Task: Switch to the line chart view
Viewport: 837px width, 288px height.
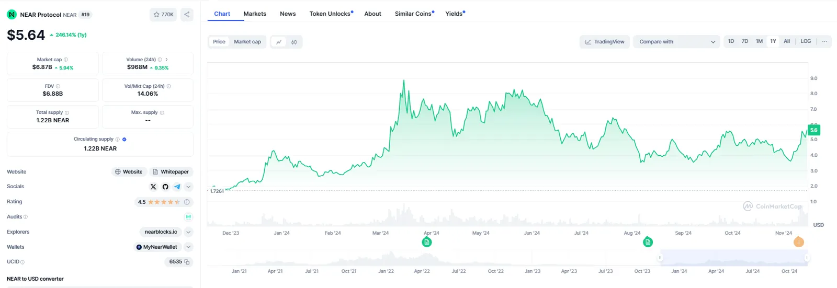Action: [x=279, y=42]
